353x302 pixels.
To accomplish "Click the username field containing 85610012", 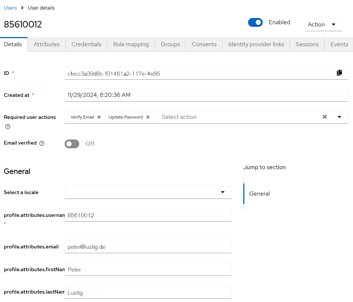I will pos(148,215).
